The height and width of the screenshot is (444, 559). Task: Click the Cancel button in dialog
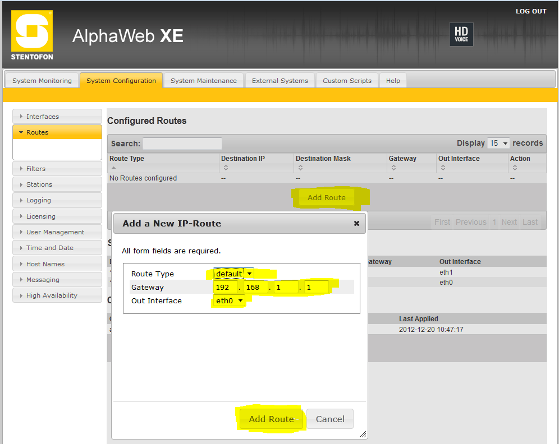tap(330, 419)
